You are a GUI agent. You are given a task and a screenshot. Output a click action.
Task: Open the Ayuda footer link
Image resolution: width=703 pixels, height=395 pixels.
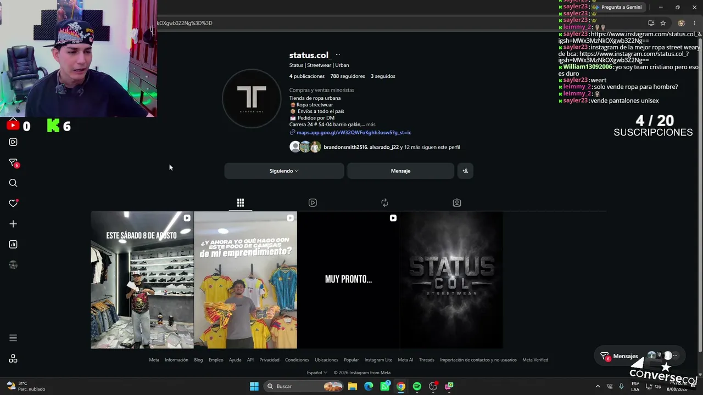tap(235, 360)
